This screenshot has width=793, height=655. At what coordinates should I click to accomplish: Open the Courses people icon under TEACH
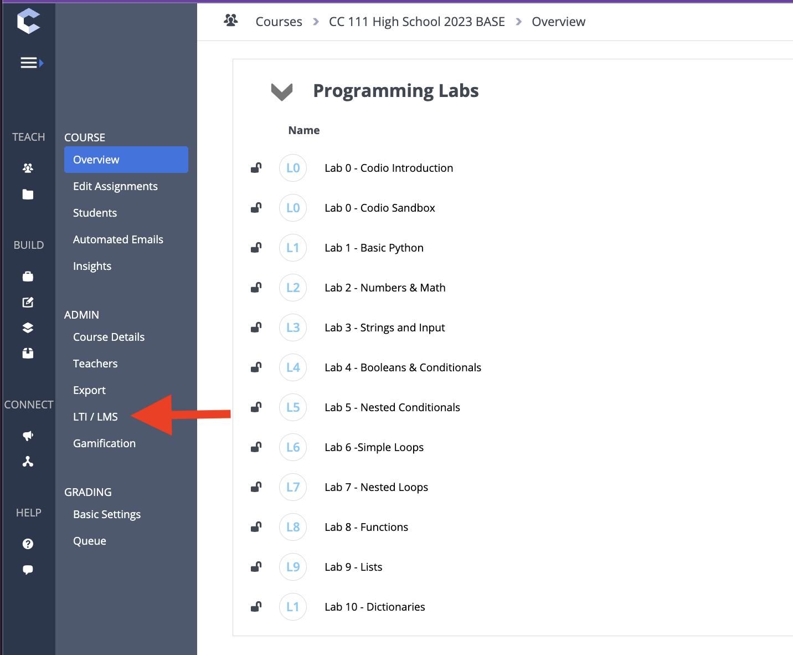(x=28, y=167)
